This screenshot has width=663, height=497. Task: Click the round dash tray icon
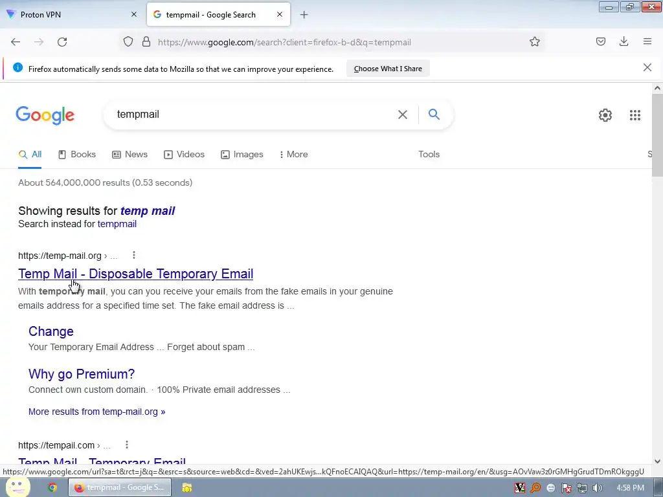(550, 488)
